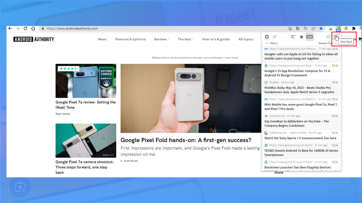Show starred articles with the star icon

tap(301, 37)
